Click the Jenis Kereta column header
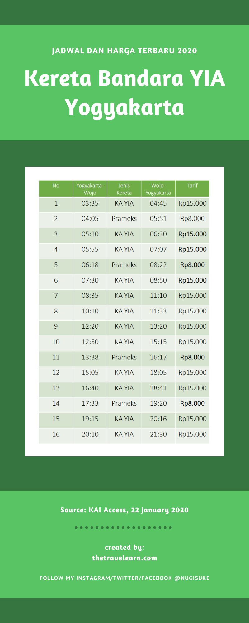This screenshot has width=249, height=623. click(x=124, y=189)
